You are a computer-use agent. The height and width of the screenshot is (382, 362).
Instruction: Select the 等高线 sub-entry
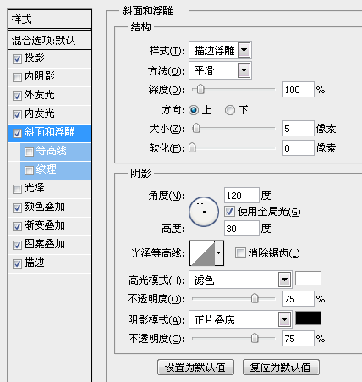56,152
